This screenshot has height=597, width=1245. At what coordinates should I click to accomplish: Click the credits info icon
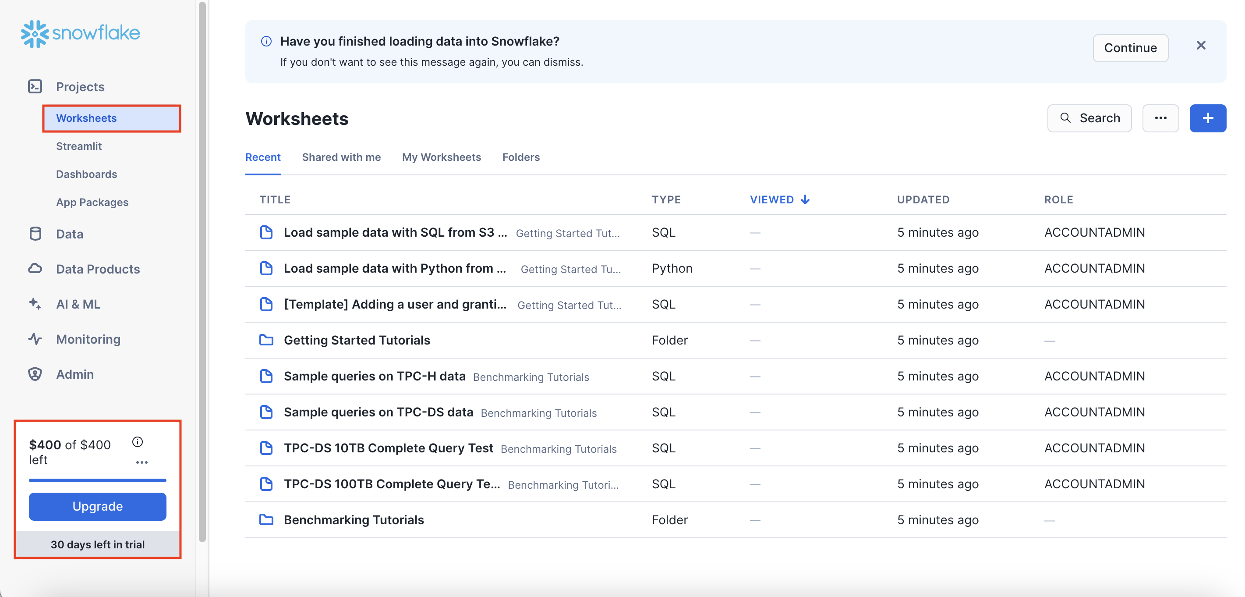(x=138, y=442)
